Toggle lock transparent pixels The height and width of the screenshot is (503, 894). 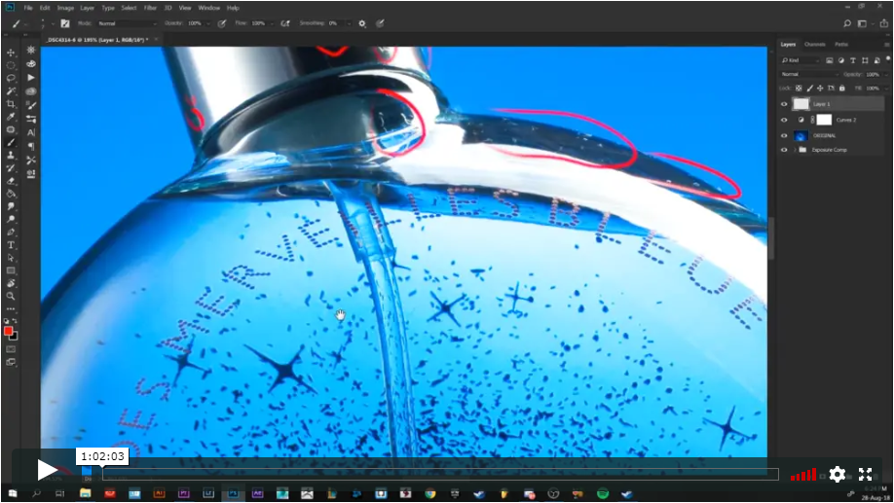pyautogui.click(x=799, y=89)
